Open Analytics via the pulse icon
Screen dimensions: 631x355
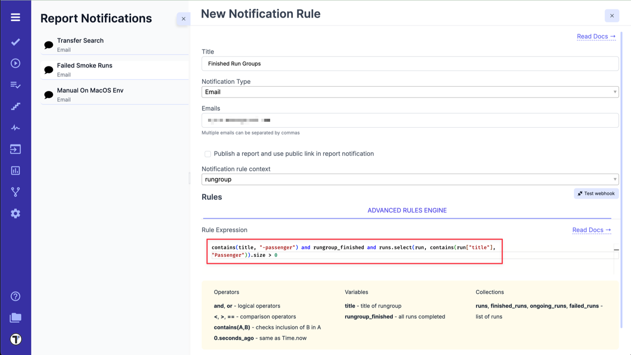pos(15,127)
